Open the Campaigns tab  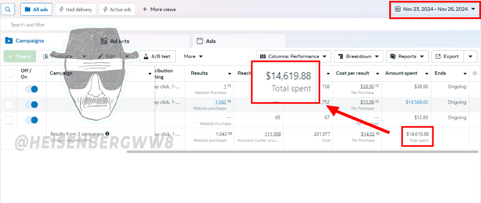(x=25, y=41)
